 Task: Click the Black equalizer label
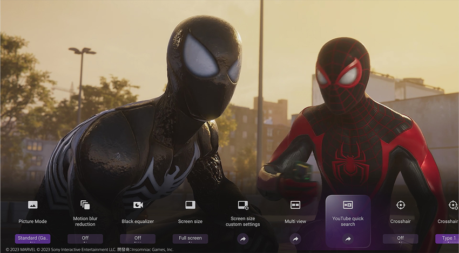pos(138,221)
